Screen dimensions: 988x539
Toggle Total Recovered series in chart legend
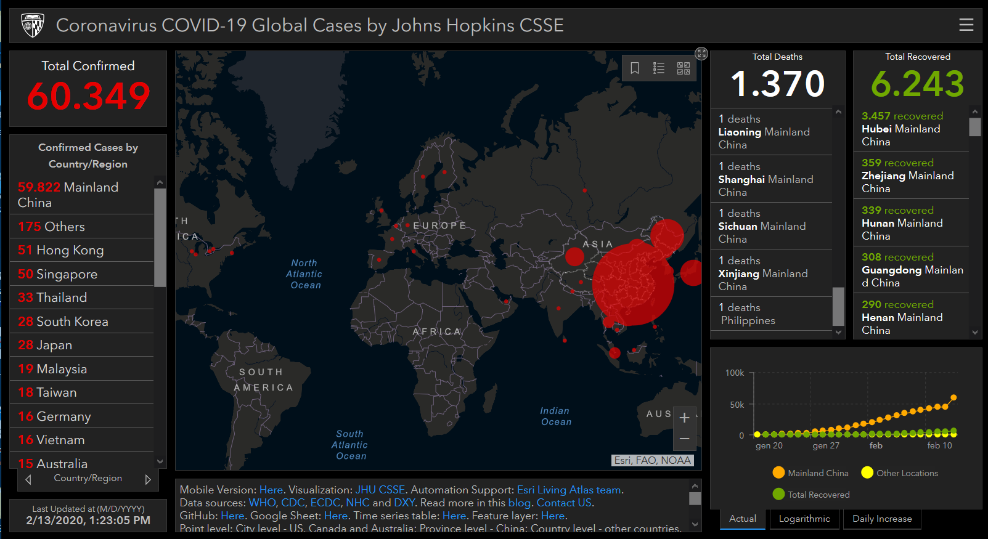pyautogui.click(x=811, y=494)
